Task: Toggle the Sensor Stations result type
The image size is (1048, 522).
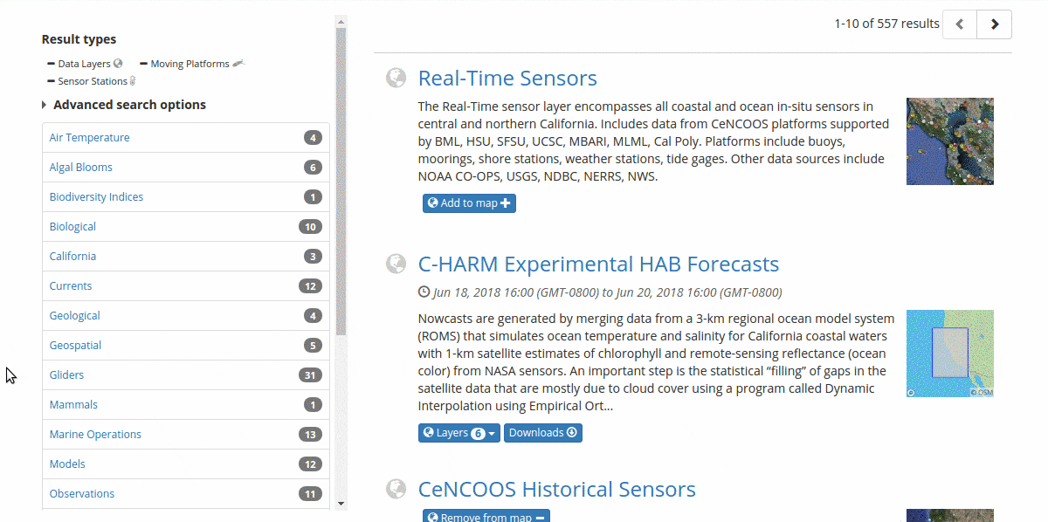Action: 92,81
